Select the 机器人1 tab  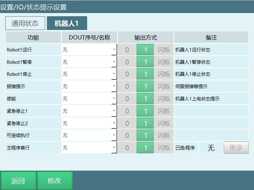[x=67, y=23]
